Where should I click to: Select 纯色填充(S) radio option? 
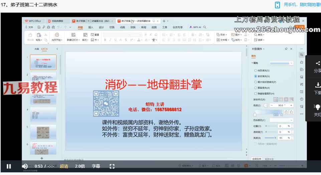coord(256,71)
